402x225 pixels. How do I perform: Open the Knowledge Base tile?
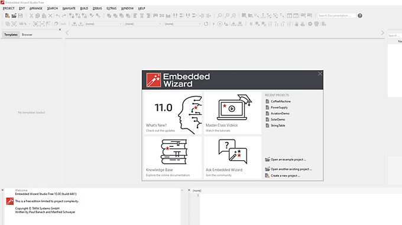click(173, 157)
